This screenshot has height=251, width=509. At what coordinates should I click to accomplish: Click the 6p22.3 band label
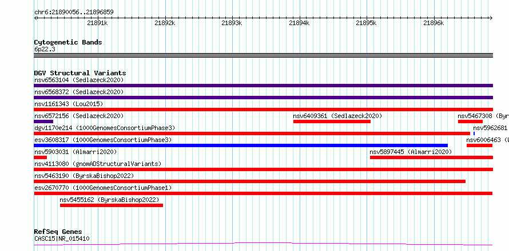(x=45, y=49)
